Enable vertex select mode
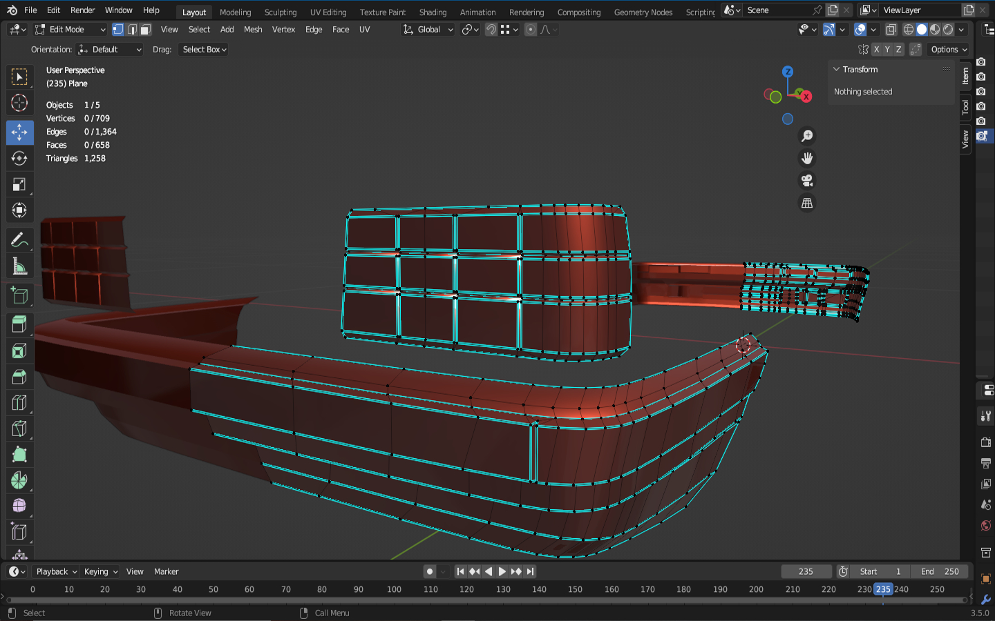 (x=118, y=30)
